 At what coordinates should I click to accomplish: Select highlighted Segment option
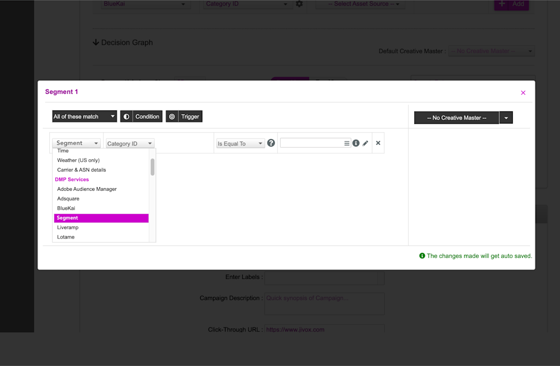[x=101, y=218]
